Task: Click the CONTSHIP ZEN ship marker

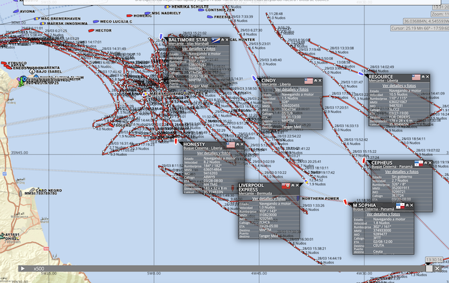Action: pos(201,10)
